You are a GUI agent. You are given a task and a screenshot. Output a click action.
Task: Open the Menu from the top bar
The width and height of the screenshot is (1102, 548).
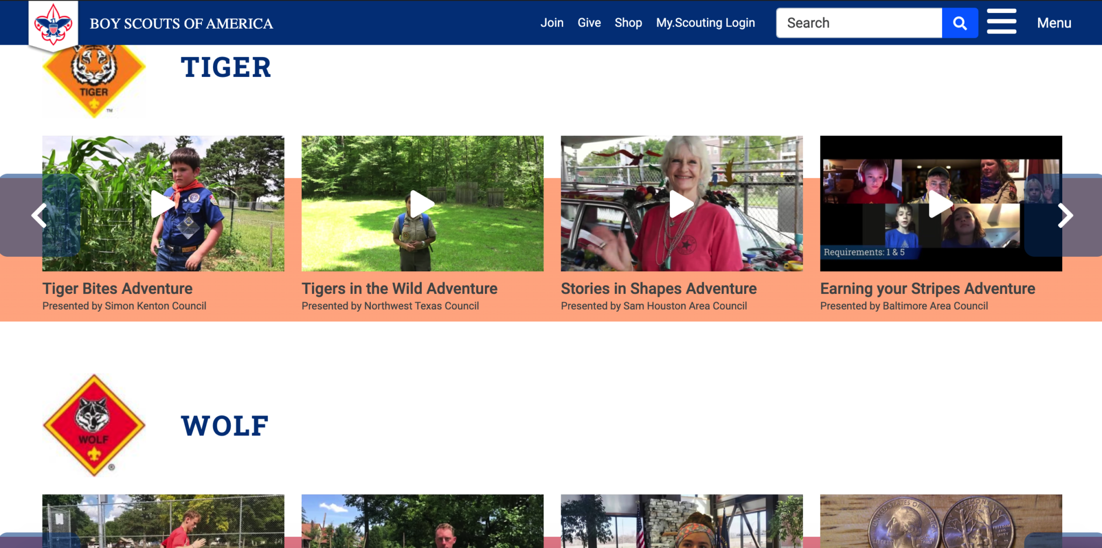click(1054, 23)
